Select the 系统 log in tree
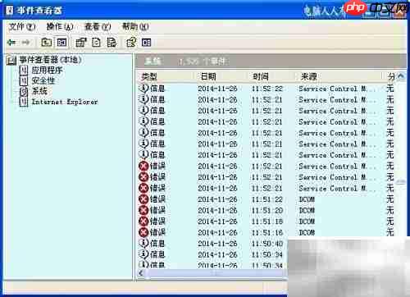 point(39,91)
